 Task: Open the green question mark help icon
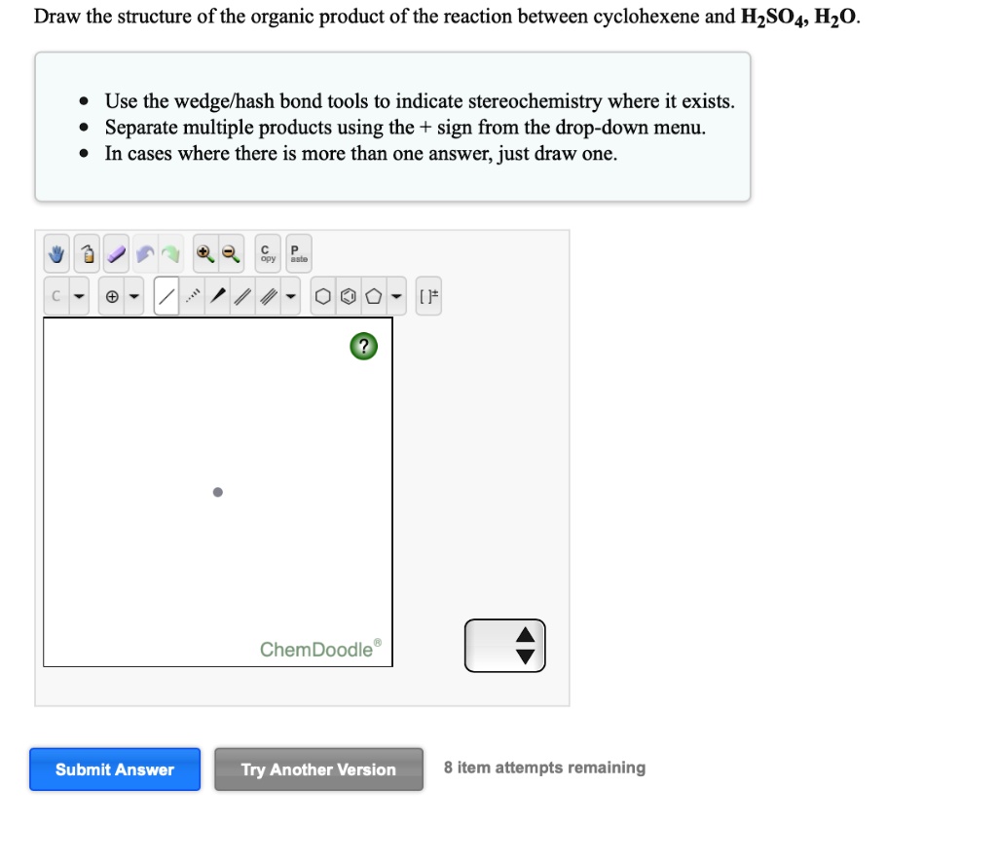[362, 346]
